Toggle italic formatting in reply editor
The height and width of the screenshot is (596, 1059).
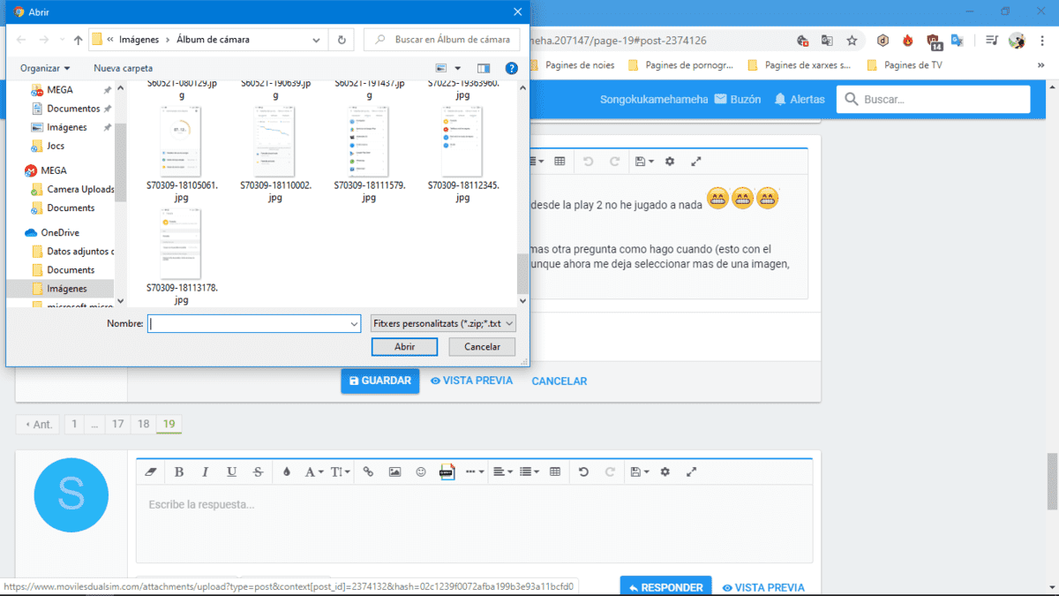pyautogui.click(x=205, y=472)
